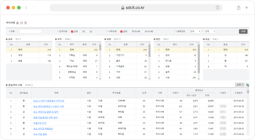This screenshot has height=140, width=255.
Task: Click scroll-up arrow of 위치 table
Action: 100,43
